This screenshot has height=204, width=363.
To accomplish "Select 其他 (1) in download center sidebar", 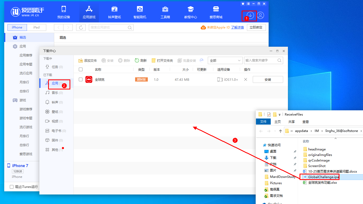I will click(57, 150).
